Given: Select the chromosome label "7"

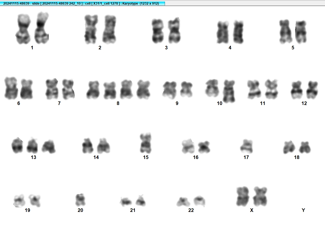Looking at the screenshot, I should tap(59, 103).
